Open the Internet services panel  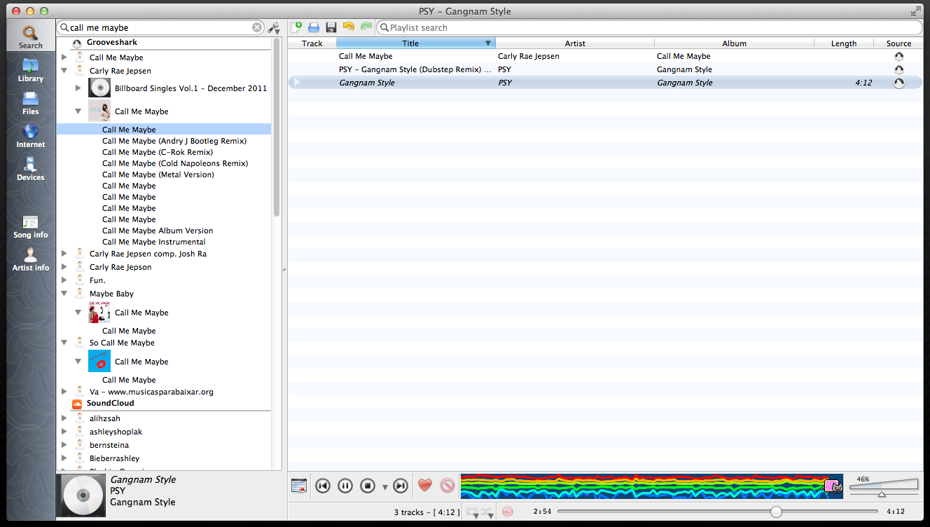[x=30, y=135]
